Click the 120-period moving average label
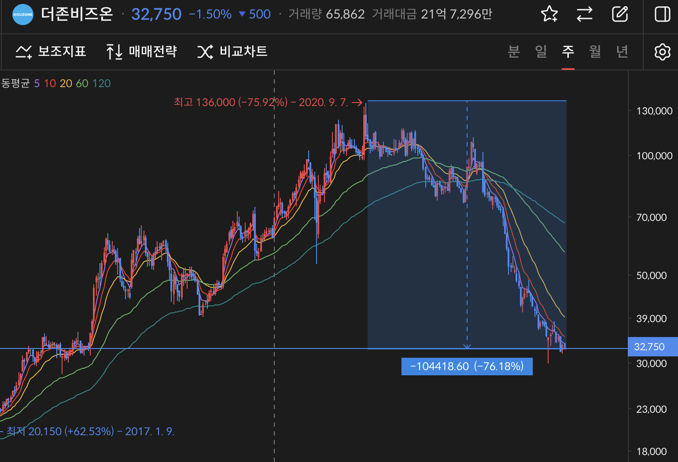 (101, 83)
